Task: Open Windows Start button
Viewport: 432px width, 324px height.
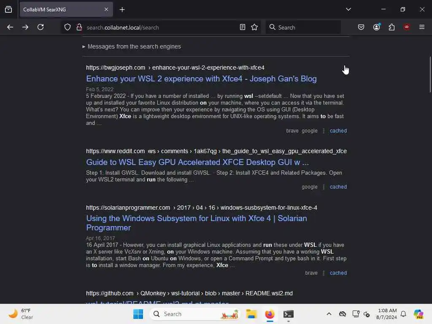Action: pos(138,314)
